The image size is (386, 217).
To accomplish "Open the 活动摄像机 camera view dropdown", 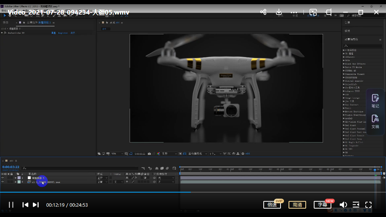I will tap(198, 154).
